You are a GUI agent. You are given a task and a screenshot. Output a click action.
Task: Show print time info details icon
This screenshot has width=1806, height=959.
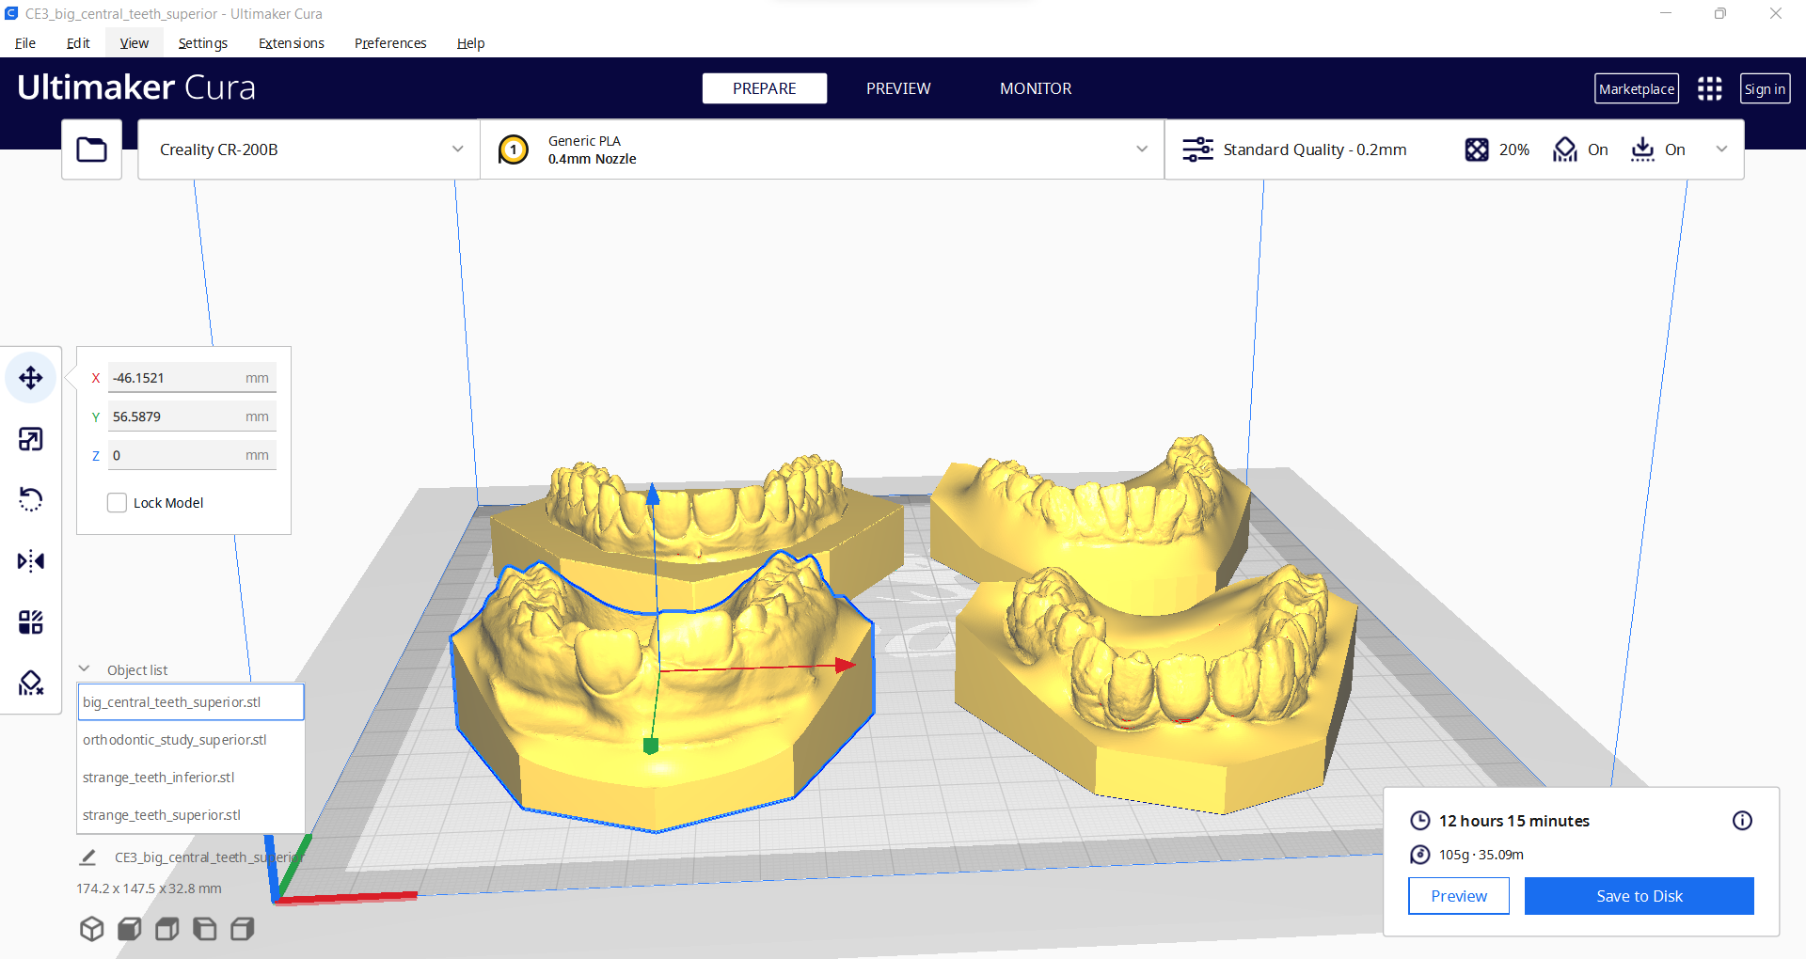point(1742,821)
